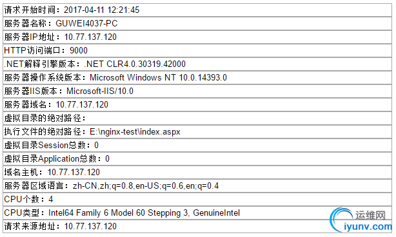The width and height of the screenshot is (396, 237).
Task: Select the server domain name row
Action: [x=197, y=104]
